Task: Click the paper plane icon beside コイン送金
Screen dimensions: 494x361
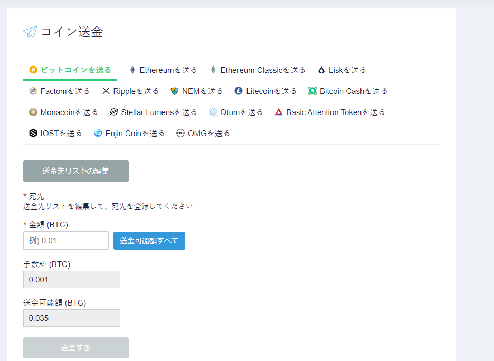Action: click(30, 32)
